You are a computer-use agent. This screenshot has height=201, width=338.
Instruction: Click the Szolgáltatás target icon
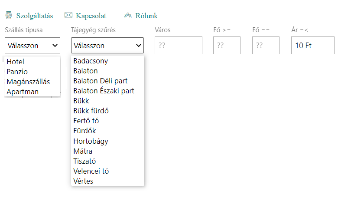coord(9,16)
